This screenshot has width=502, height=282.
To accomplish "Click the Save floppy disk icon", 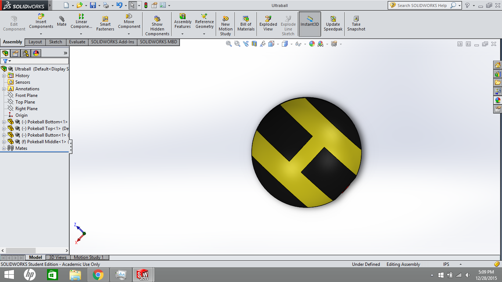I will (93, 5).
